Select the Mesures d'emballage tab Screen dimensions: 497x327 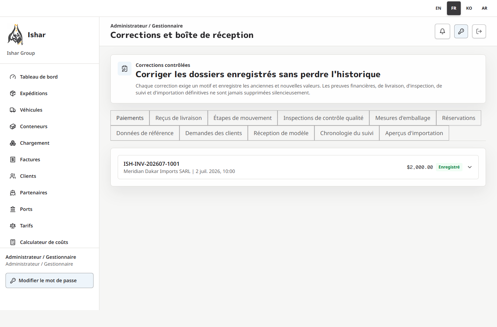(403, 118)
